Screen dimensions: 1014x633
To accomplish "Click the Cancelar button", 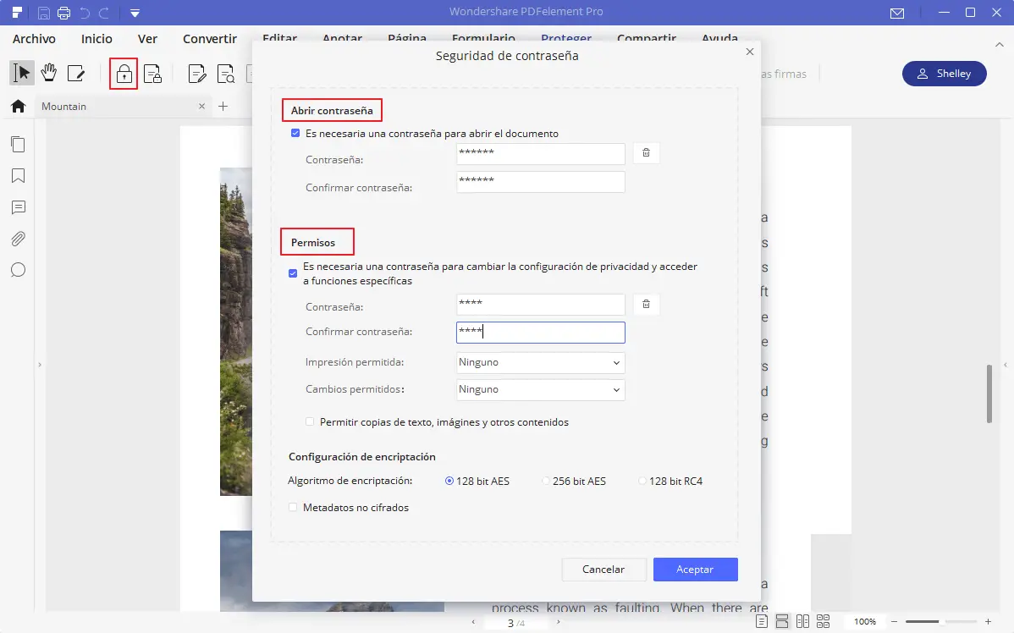I will point(603,570).
